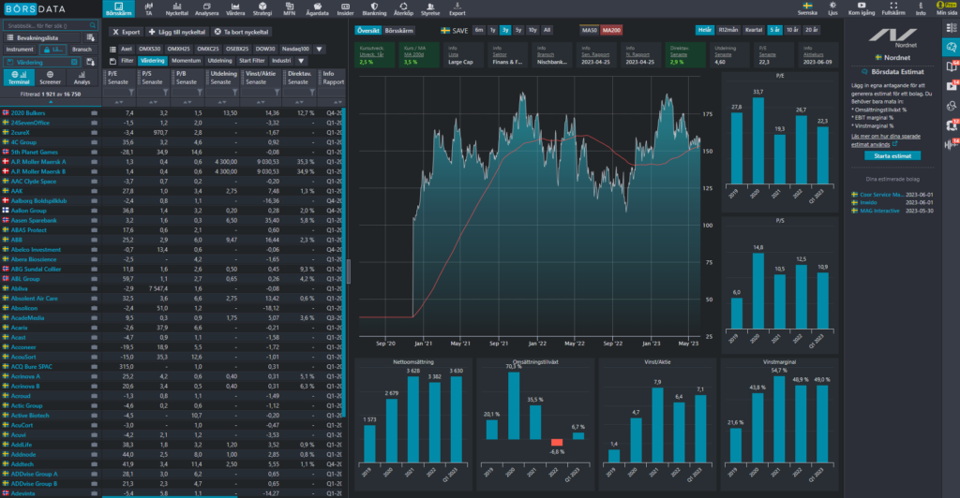Click the Starta estimat button
The height and width of the screenshot is (498, 960).
pyautogui.click(x=892, y=155)
